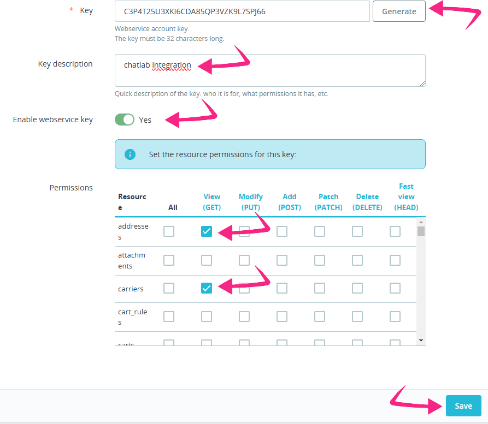Screen dimensions: 488x424
Task: Click the permissions scrollbar up arrow
Action: click(421, 222)
